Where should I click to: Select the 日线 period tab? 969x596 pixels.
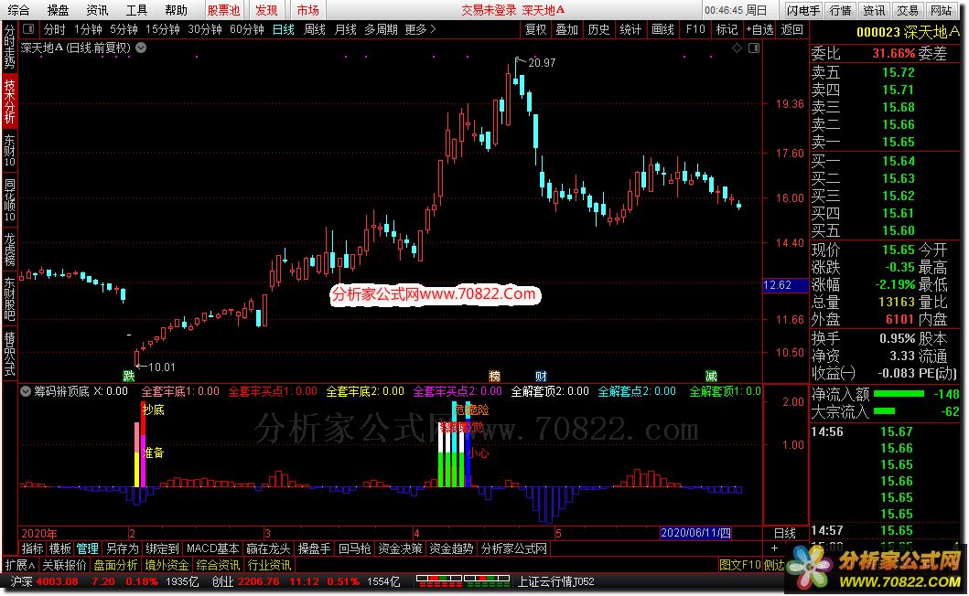[284, 29]
